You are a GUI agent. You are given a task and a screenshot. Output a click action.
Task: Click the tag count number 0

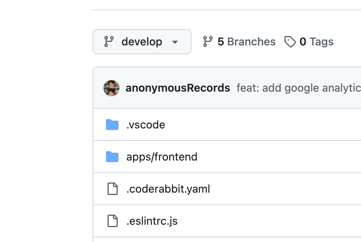pyautogui.click(x=303, y=42)
